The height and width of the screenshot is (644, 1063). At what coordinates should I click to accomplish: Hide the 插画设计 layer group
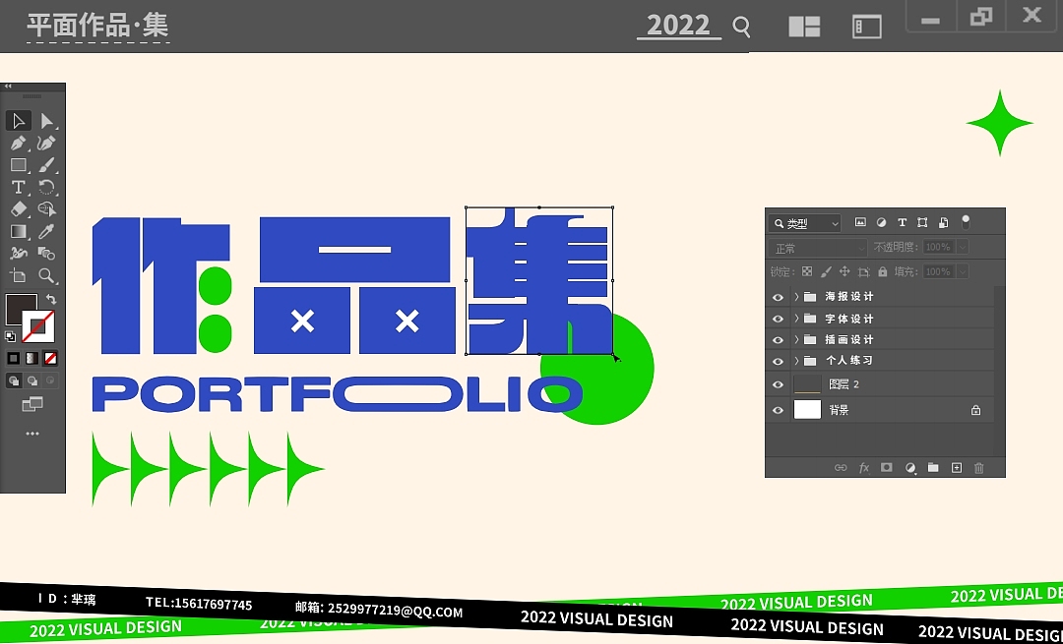[779, 340]
